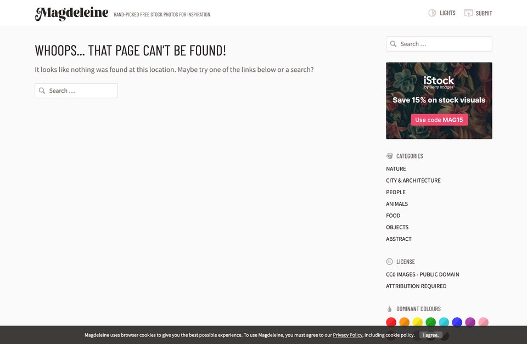Open the Privacy Policy link
527x344 pixels.
coord(347,335)
